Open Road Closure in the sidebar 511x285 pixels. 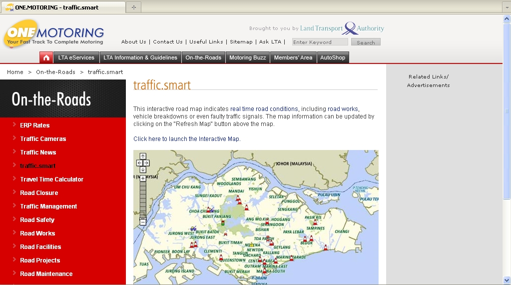[x=39, y=192]
